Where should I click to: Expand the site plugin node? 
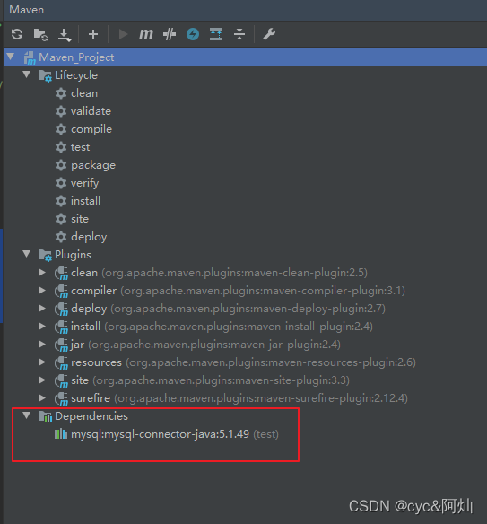42,380
